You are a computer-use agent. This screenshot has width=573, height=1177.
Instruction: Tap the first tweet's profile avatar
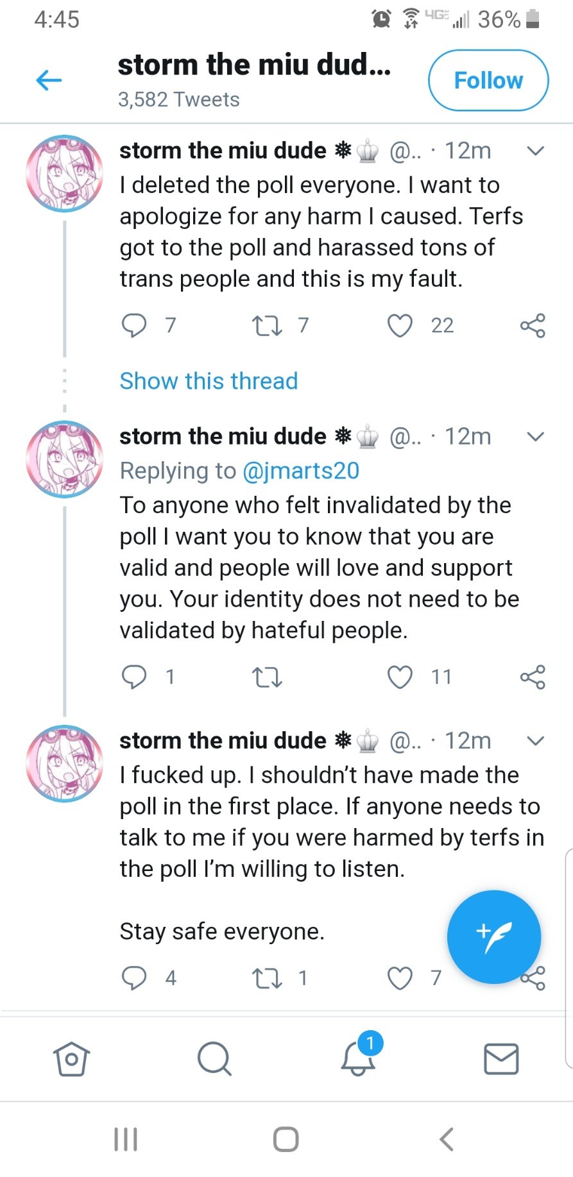click(64, 173)
